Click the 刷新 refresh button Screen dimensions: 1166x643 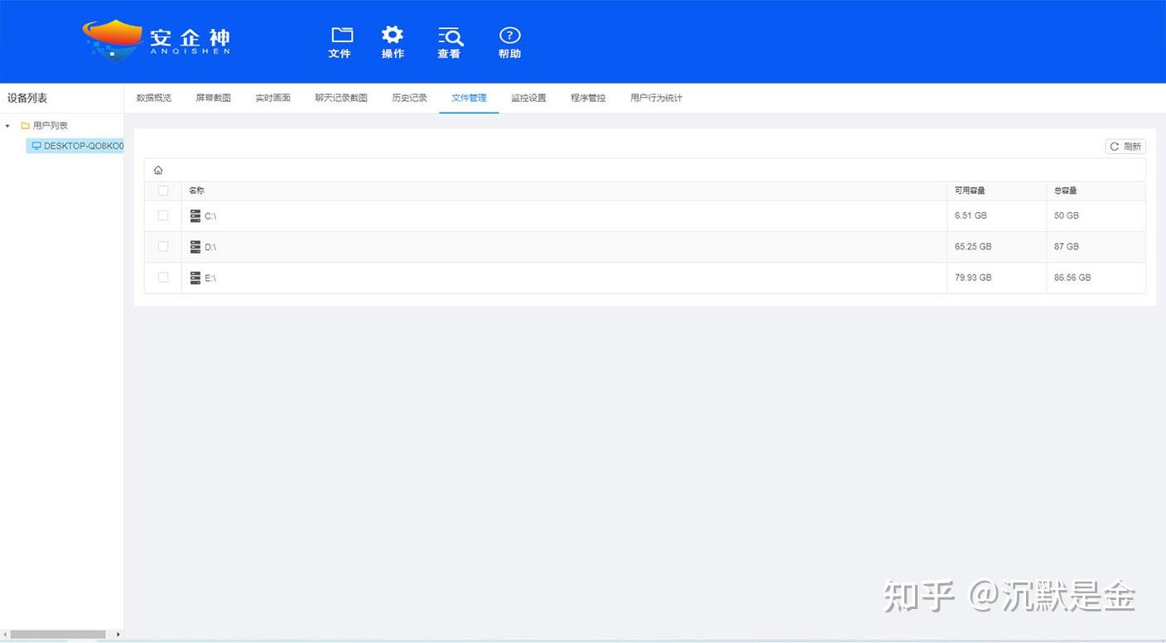point(1125,147)
